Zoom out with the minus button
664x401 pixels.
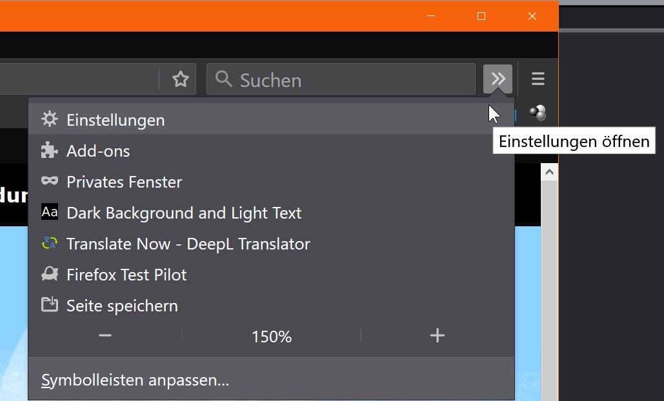click(x=105, y=336)
